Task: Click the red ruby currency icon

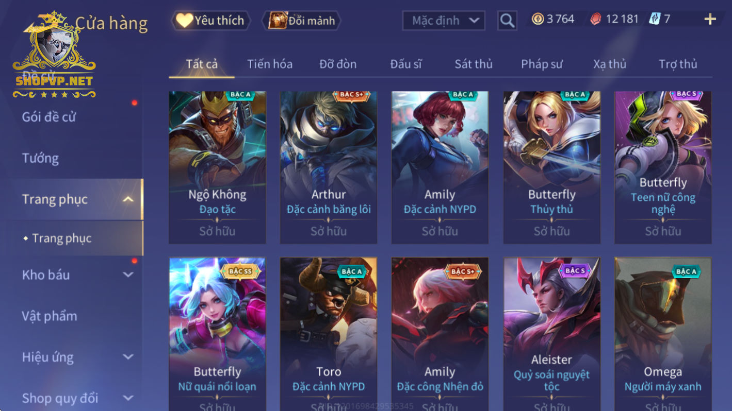Action: (x=596, y=19)
